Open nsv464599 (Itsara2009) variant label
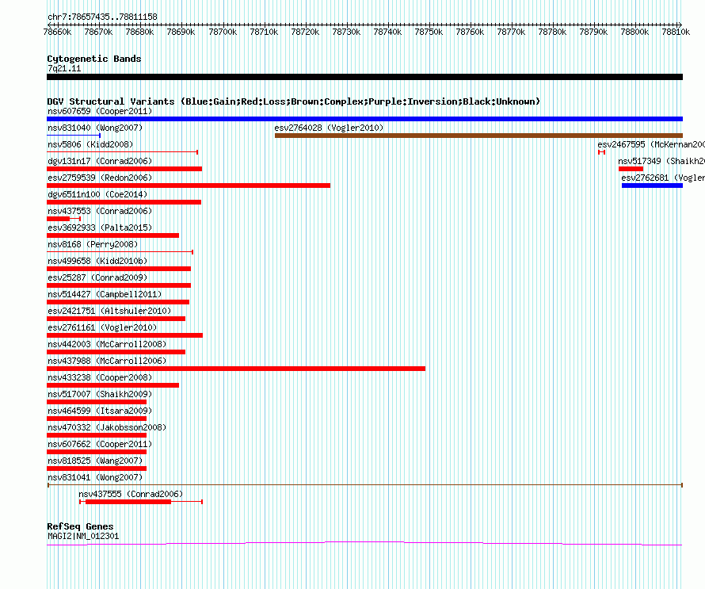 click(100, 411)
